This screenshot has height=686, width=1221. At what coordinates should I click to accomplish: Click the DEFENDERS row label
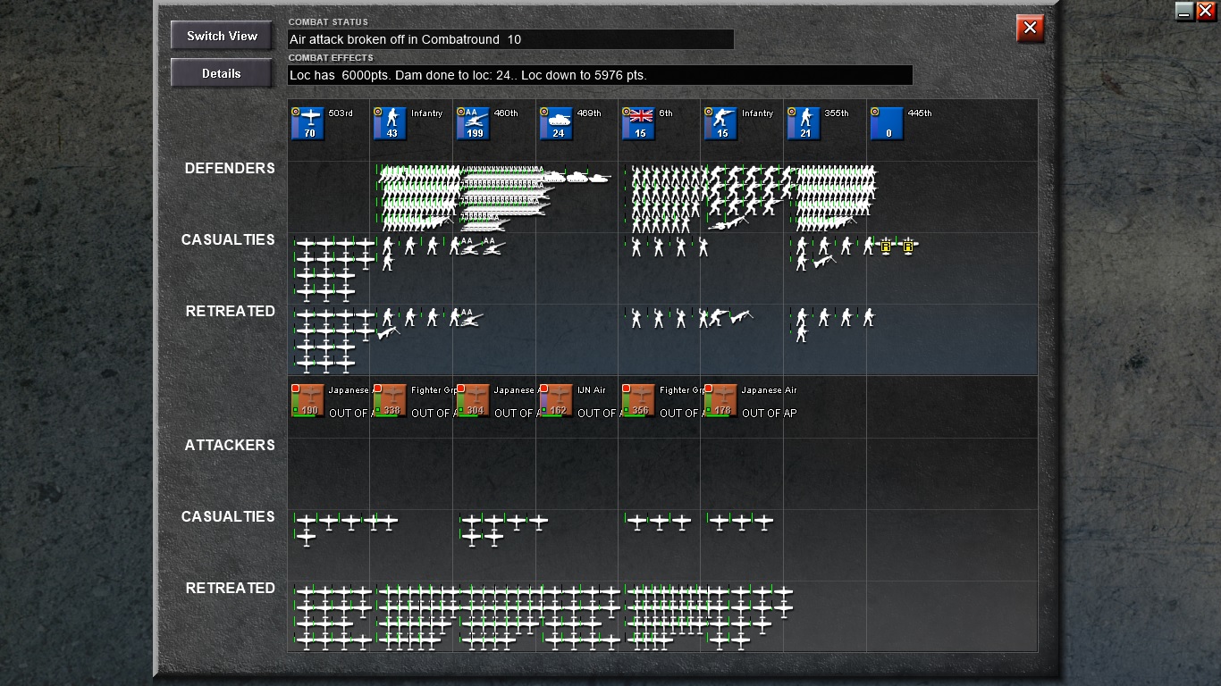coord(230,168)
